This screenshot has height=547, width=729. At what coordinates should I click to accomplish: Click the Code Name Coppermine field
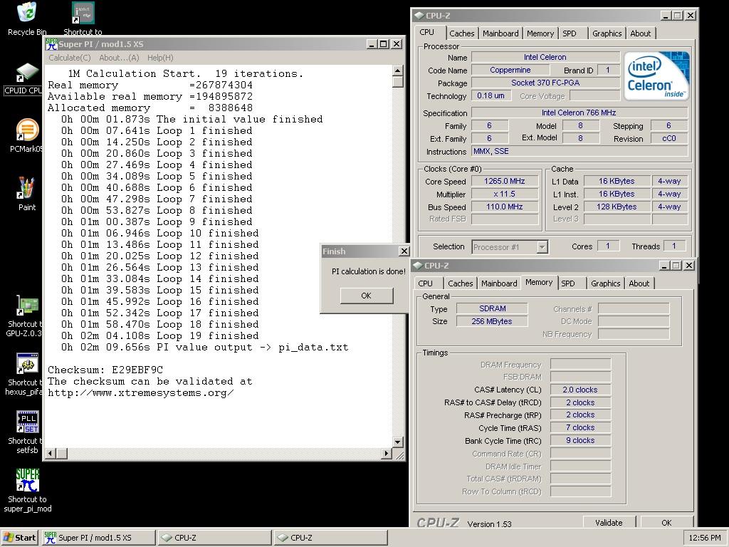[x=510, y=70]
